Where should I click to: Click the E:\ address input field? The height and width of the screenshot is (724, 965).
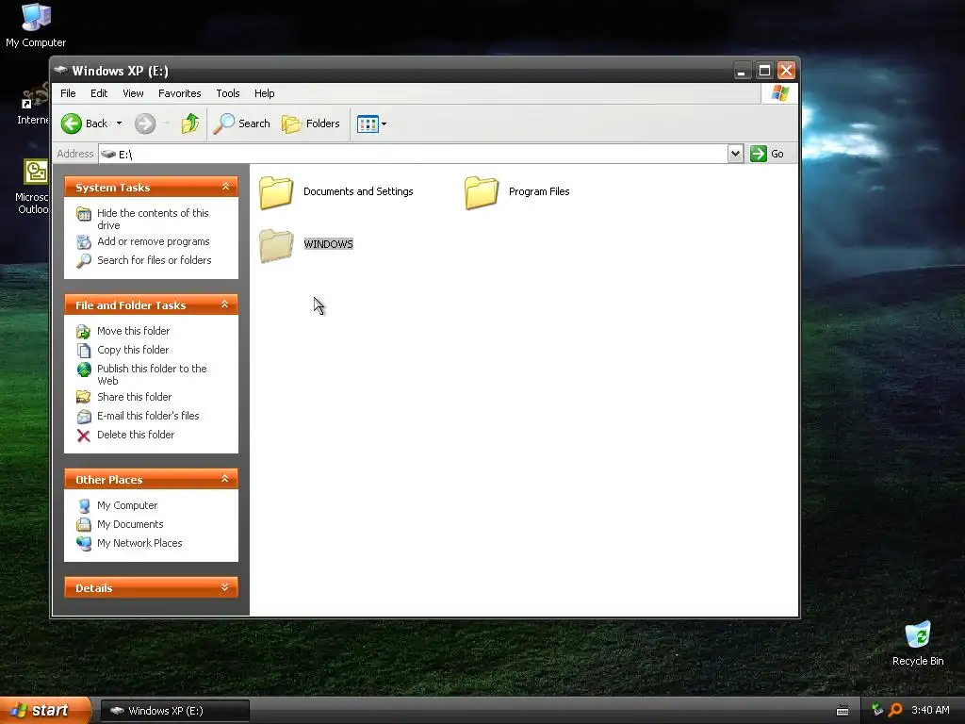pyautogui.click(x=414, y=154)
